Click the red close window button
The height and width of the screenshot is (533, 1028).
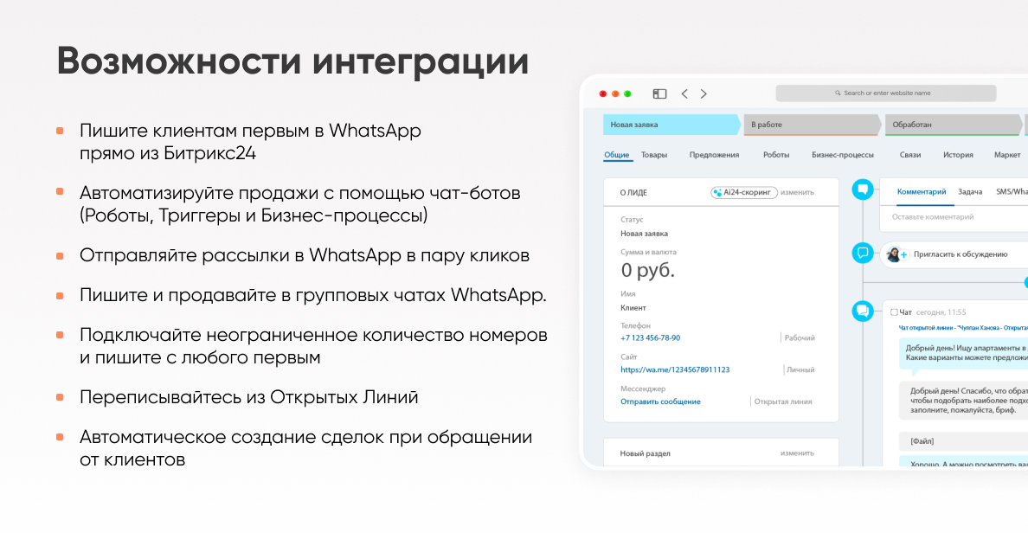pos(603,93)
